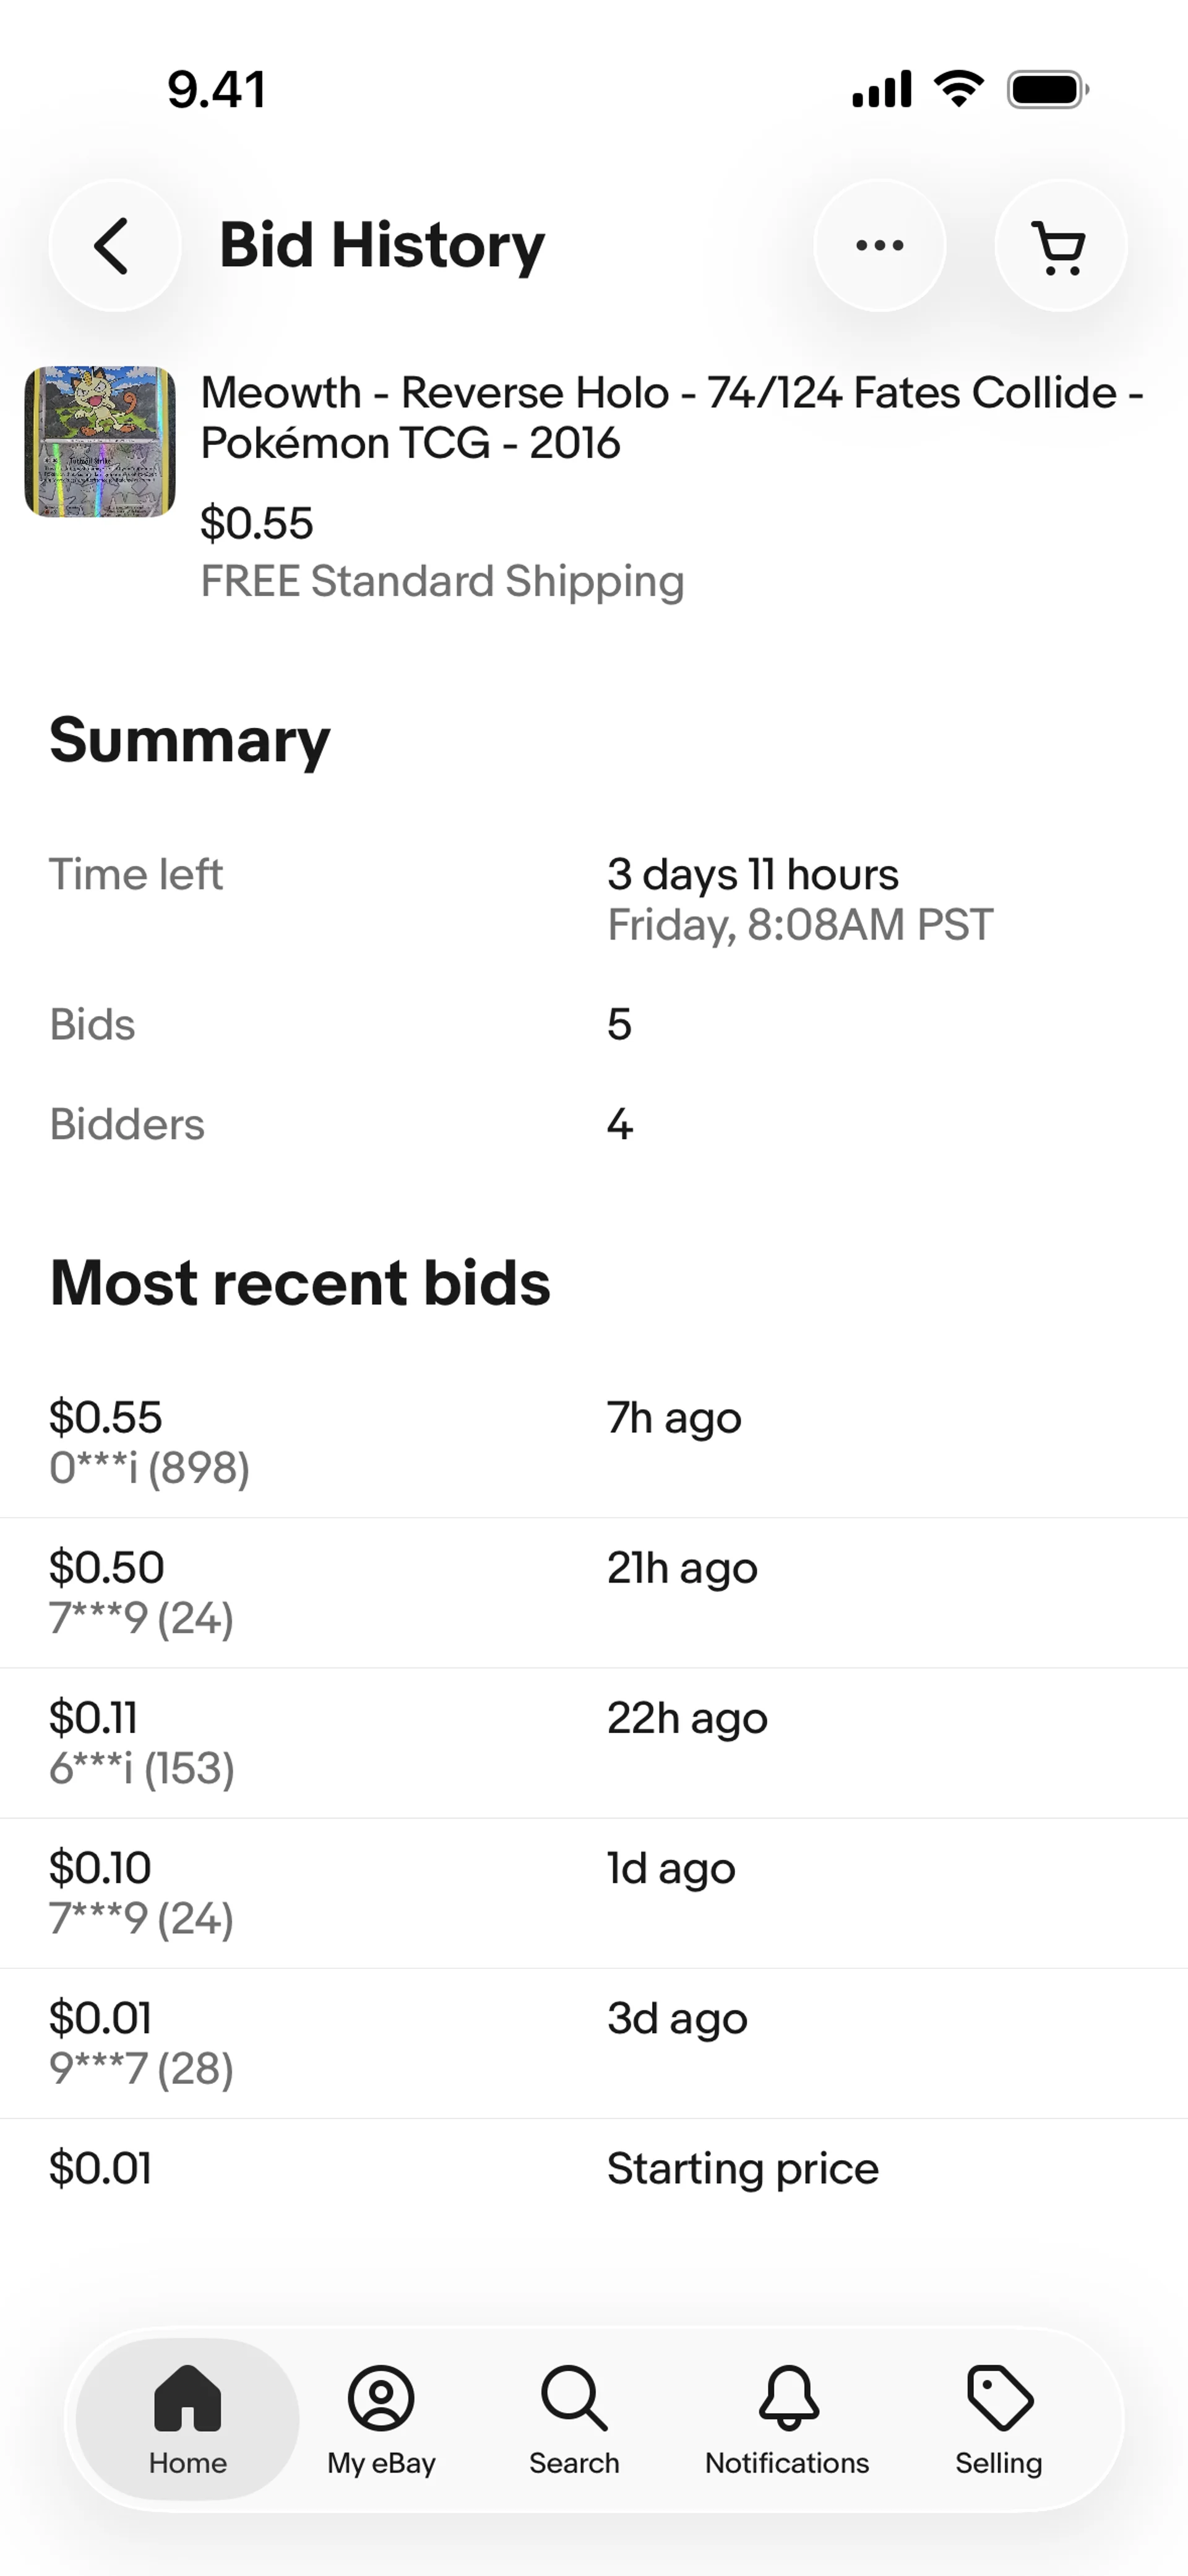1188x2576 pixels.
Task: Tap the Wi-Fi status icon
Action: pos(958,89)
